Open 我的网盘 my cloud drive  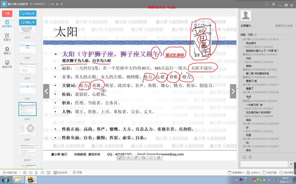[270, 173]
